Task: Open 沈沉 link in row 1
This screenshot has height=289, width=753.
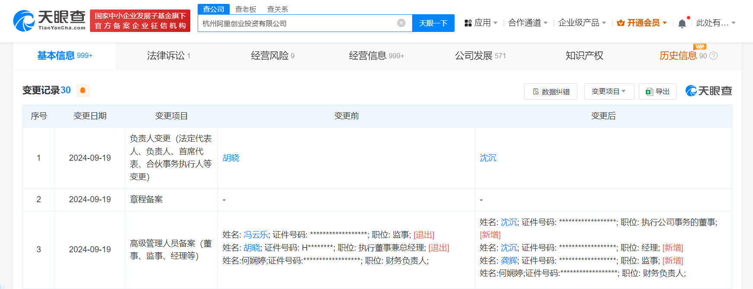Action: (x=488, y=158)
